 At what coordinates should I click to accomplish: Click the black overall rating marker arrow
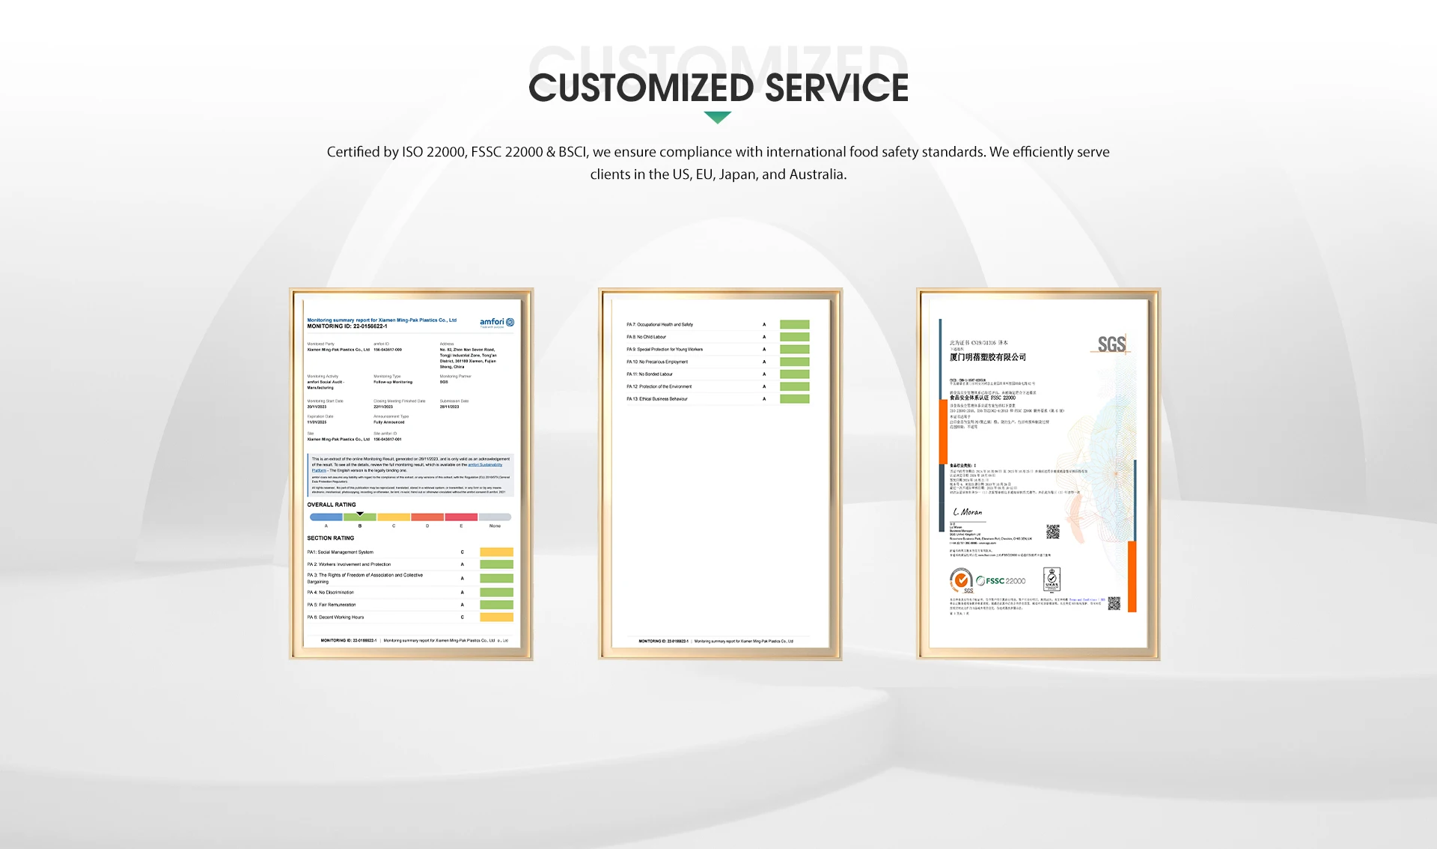coord(360,514)
